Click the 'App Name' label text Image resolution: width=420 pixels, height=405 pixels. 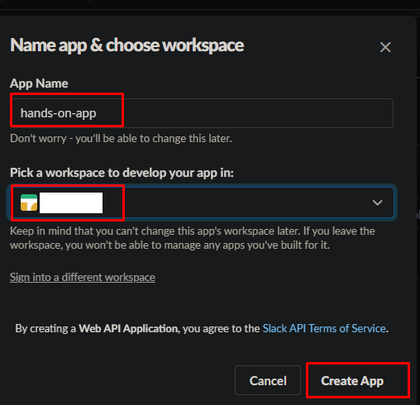pyautogui.click(x=39, y=83)
